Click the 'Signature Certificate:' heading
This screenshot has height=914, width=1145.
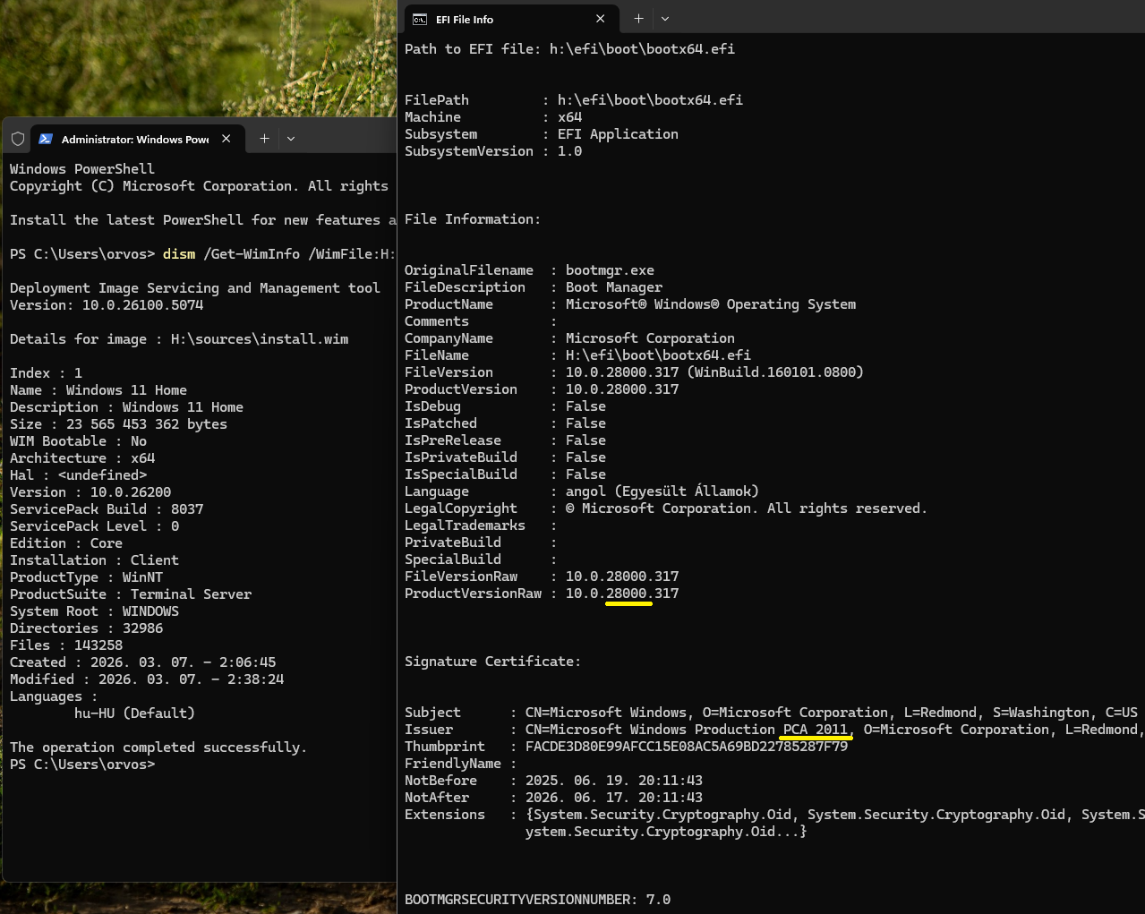[x=492, y=662]
